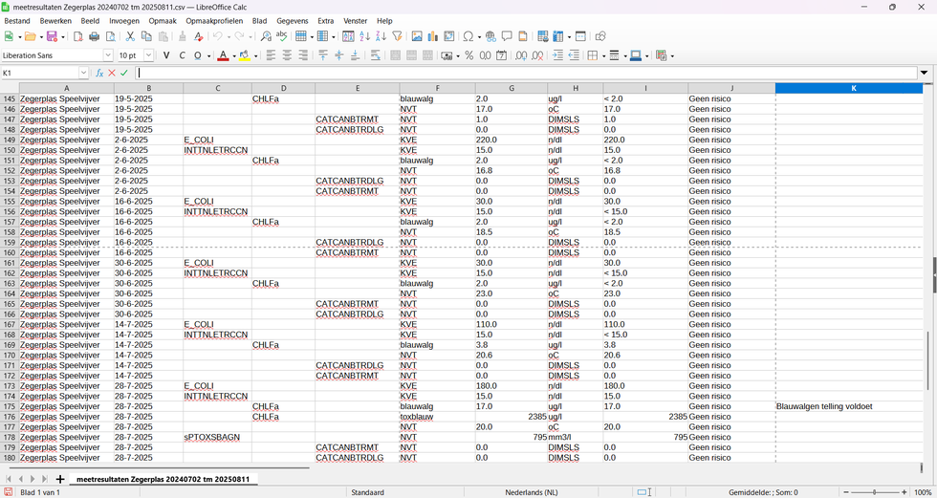
Task: Click Nederlands (NL) language in status bar
Action: 532,492
